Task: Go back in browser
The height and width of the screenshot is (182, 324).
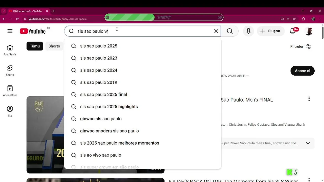Action: click(4, 19)
